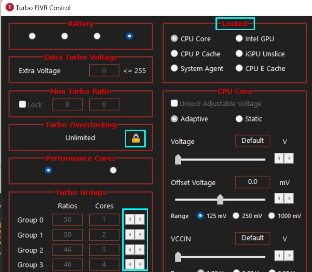The width and height of the screenshot is (312, 272).
Task: Select the first Battery radio option
Action: pos(32,36)
